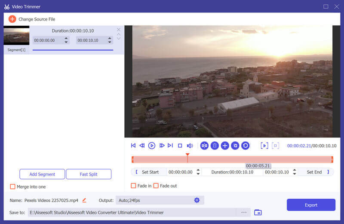Image resolution: width=344 pixels, height=224 pixels.
Task: Click the round plus add-segment icon
Action: click(x=225, y=146)
